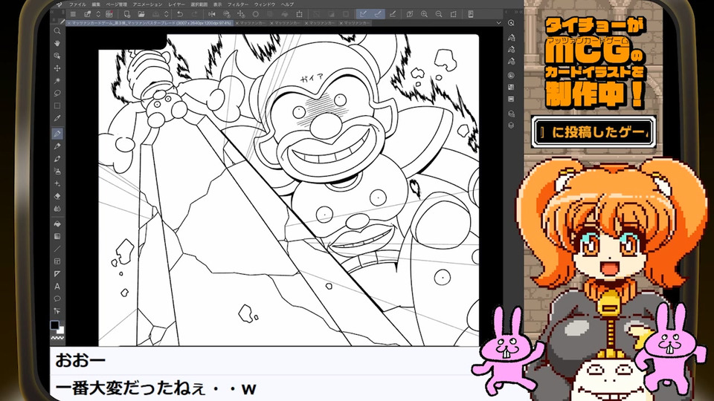This screenshot has width=714, height=401.
Task: Select the Figure line tool
Action: point(57,250)
